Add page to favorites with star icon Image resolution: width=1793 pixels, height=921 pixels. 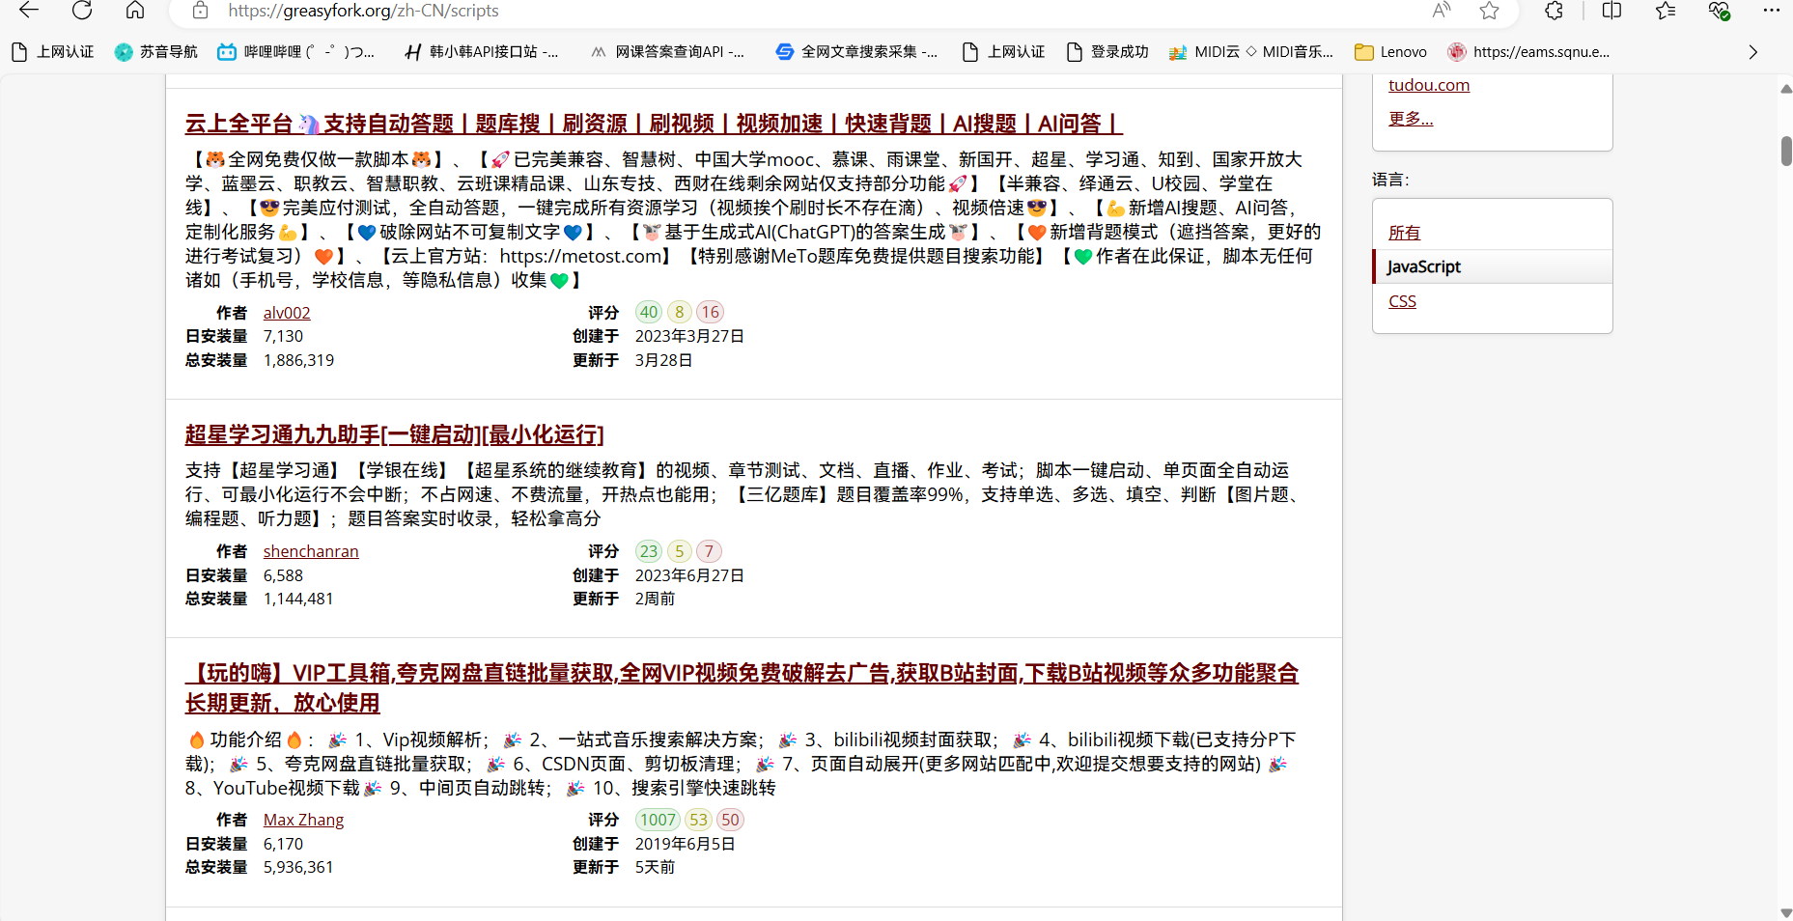[1489, 11]
